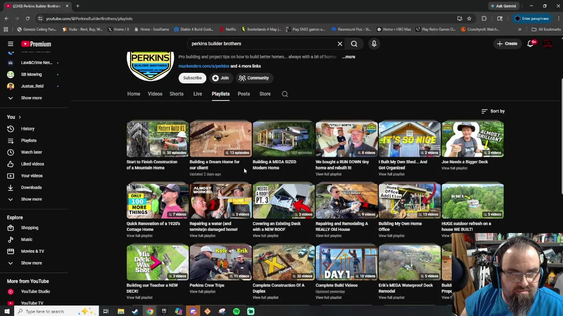Open the Justus_Reid subscription channel
This screenshot has width=563, height=316.
[32, 86]
